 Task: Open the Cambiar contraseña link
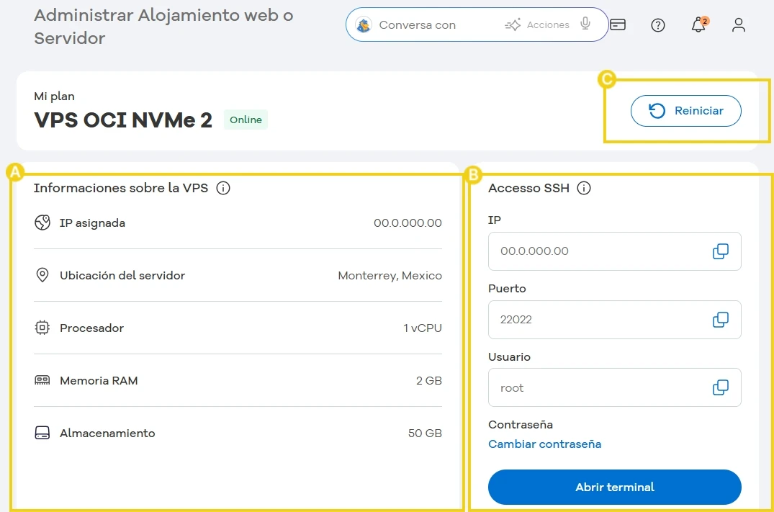click(545, 444)
